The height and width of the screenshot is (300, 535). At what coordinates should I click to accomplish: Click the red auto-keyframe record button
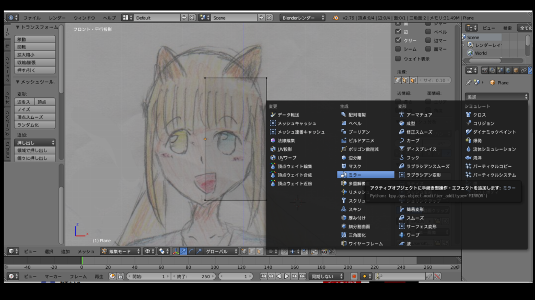pyautogui.click(x=354, y=276)
